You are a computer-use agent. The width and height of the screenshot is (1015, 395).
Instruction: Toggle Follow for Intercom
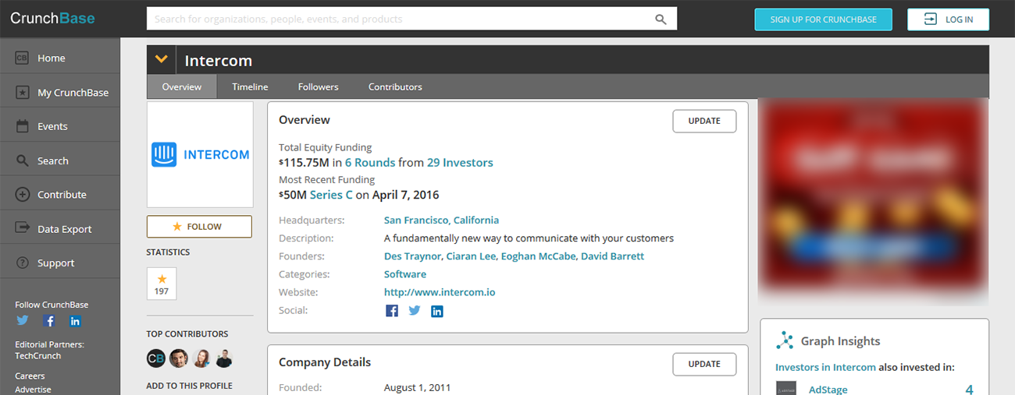(x=199, y=227)
